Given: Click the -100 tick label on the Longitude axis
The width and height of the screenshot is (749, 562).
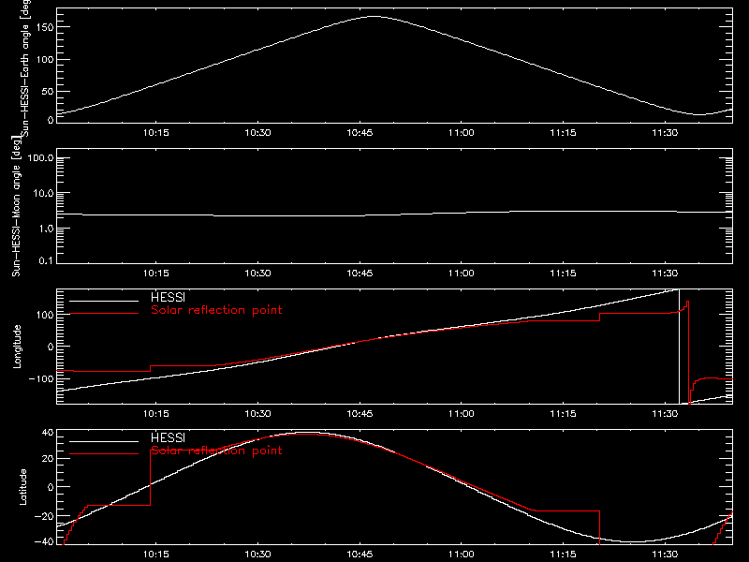Looking at the screenshot, I should coord(41,378).
